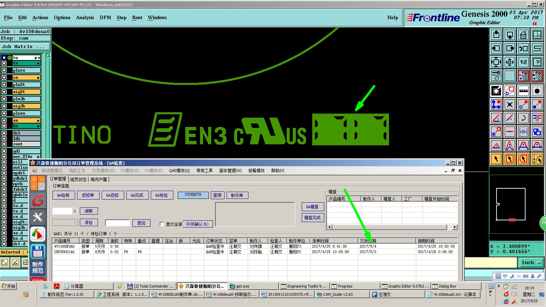
Task: Select the rotate arrow tool icon
Action: [523, 118]
